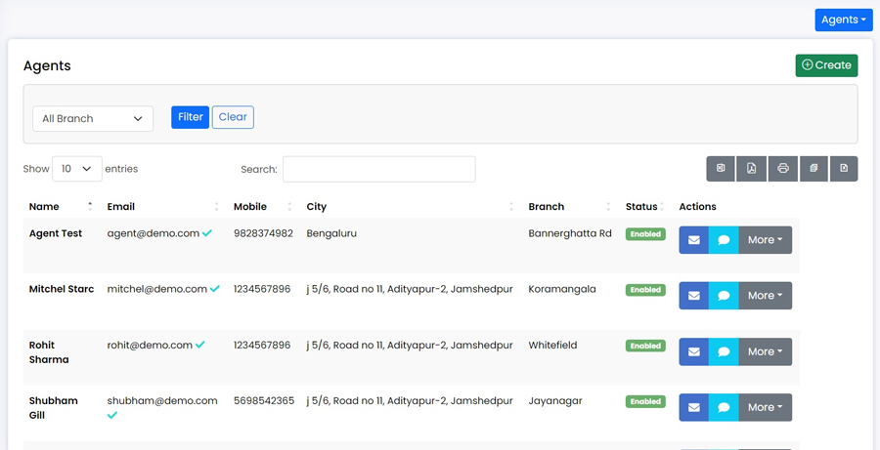The image size is (880, 450).
Task: Click Enabled status badge for Mitchel Starc
Action: (x=645, y=290)
